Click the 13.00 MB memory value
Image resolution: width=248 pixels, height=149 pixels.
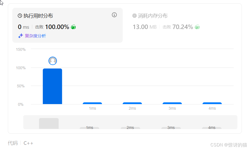145,27
